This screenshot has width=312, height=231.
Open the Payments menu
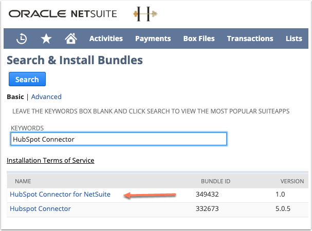pos(153,38)
